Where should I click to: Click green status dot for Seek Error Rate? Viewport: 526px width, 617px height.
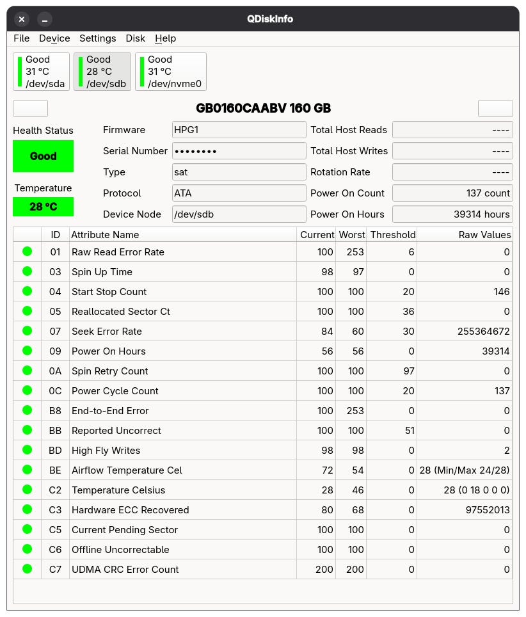point(27,330)
